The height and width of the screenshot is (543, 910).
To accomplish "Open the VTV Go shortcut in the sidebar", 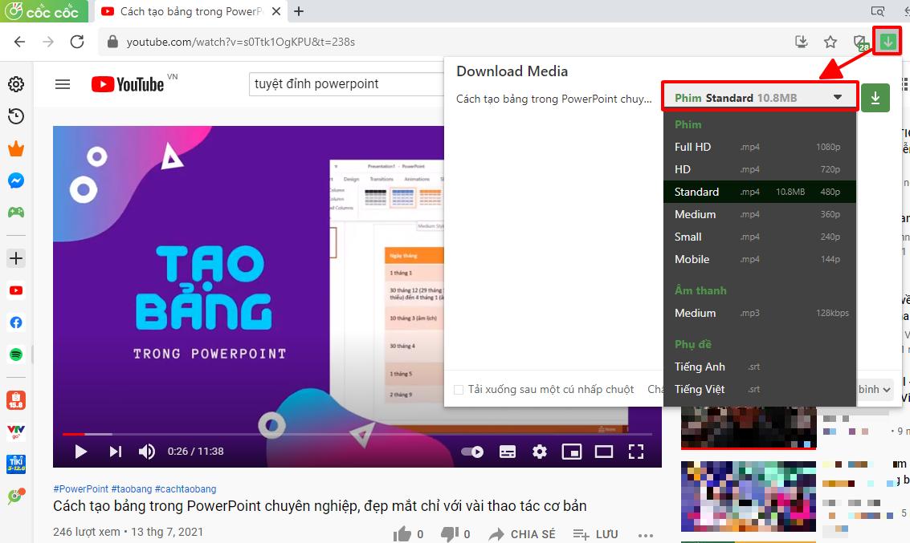I will coord(16,432).
